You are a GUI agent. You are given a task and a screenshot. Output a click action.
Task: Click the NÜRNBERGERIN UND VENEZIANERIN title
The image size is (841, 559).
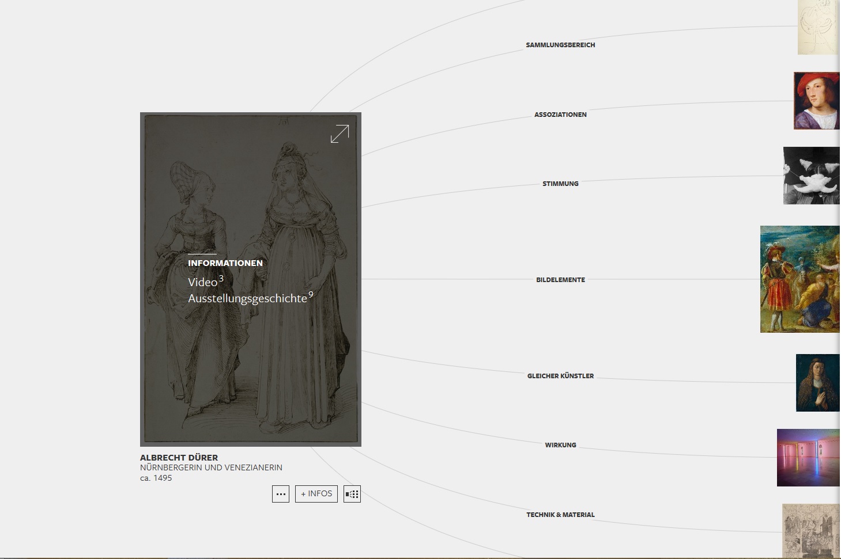coord(211,467)
